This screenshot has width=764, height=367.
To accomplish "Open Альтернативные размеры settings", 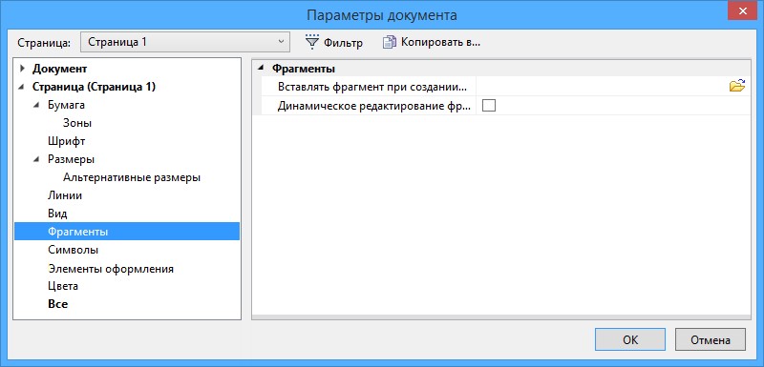I will 132,177.
